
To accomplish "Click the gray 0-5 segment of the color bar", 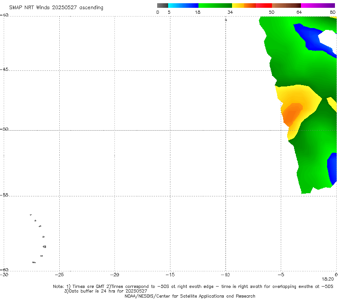I will coord(163,6).
